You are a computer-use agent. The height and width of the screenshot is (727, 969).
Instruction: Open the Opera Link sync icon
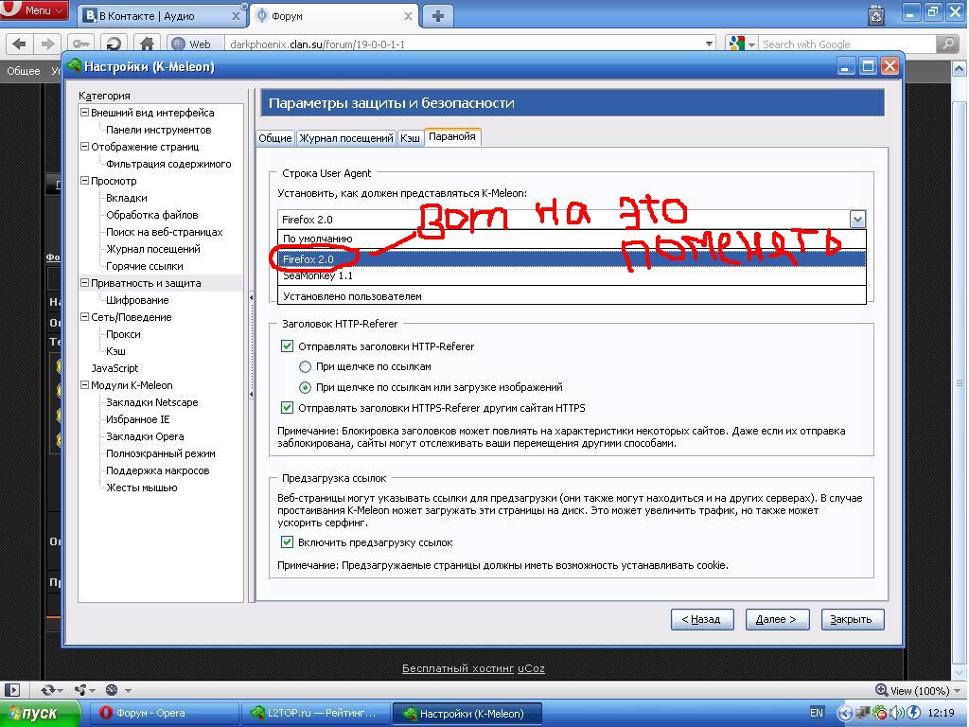point(47,690)
